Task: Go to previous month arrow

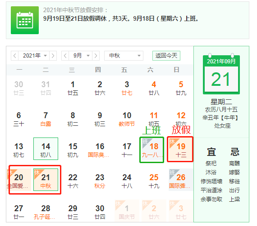Action: coord(65,56)
